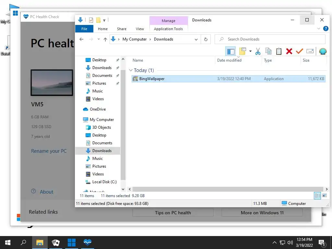The height and width of the screenshot is (249, 332).
Task: Open the Home ribbon tab
Action: click(x=103, y=29)
